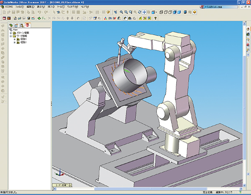Open the view orientation dropdown arrow
This screenshot has width=251, height=195.
coord(156,13)
